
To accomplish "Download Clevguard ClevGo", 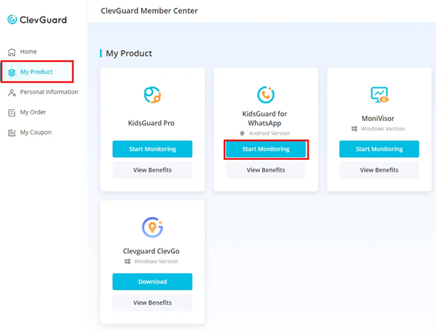I will tap(152, 282).
